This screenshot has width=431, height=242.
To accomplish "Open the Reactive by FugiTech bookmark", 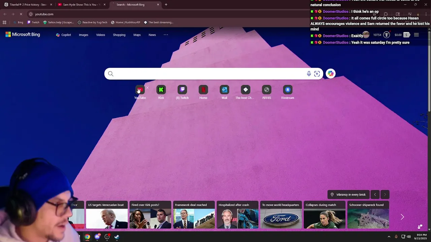I will tap(92, 23).
